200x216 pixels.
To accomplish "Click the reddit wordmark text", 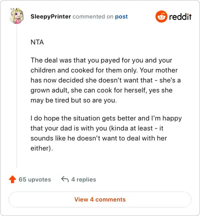I will 180,17.
